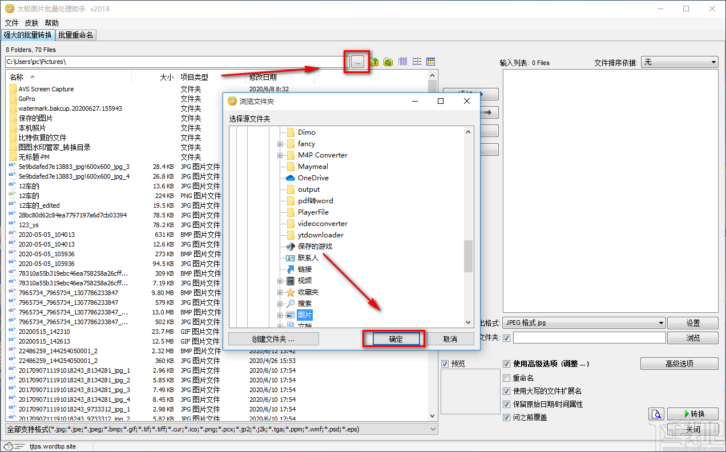Click 确定 in the browse dialog
The height and width of the screenshot is (452, 726).
396,339
